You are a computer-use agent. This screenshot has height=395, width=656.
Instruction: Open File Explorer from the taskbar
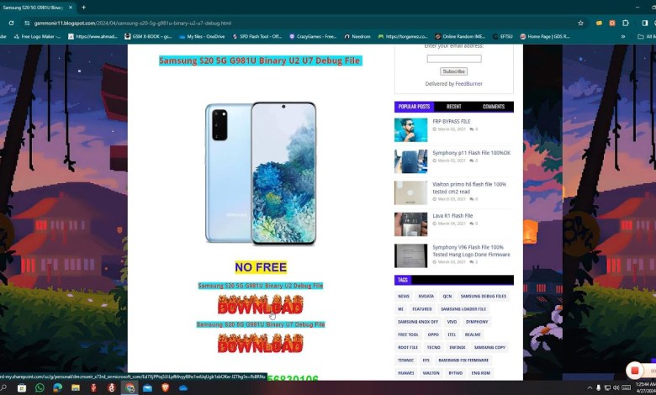[x=76, y=388]
